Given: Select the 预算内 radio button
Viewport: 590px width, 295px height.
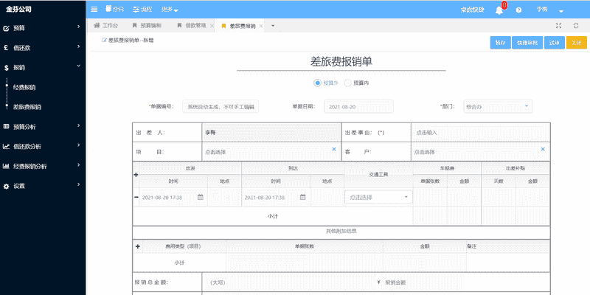Looking at the screenshot, I should [x=347, y=83].
